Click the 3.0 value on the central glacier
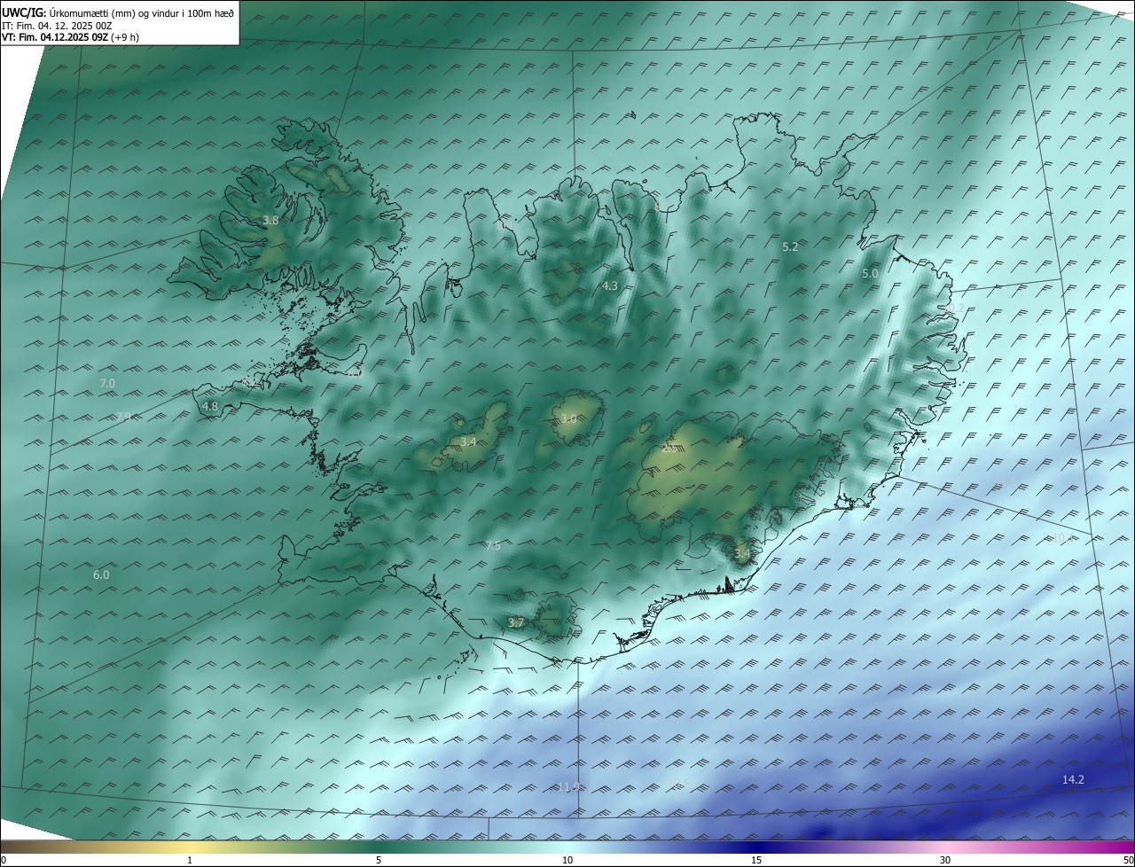The image size is (1135, 867). [x=568, y=418]
